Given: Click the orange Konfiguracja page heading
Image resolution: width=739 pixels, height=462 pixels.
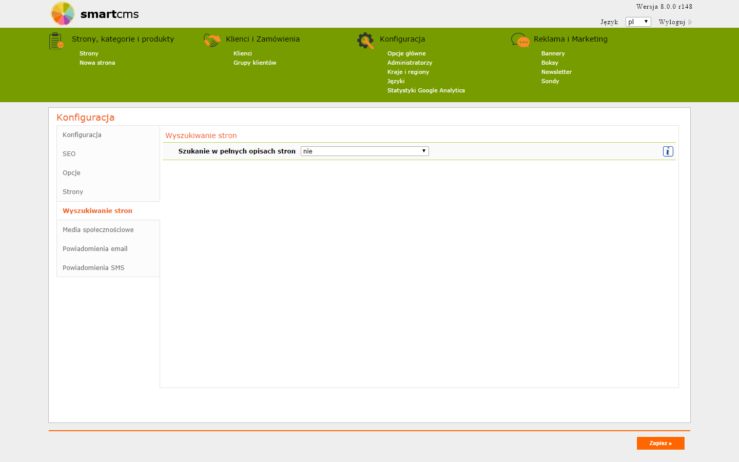Looking at the screenshot, I should pos(85,118).
